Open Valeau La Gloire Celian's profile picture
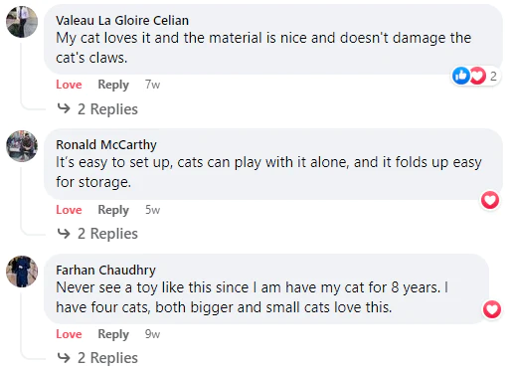This screenshot has width=514, height=370. (22, 22)
